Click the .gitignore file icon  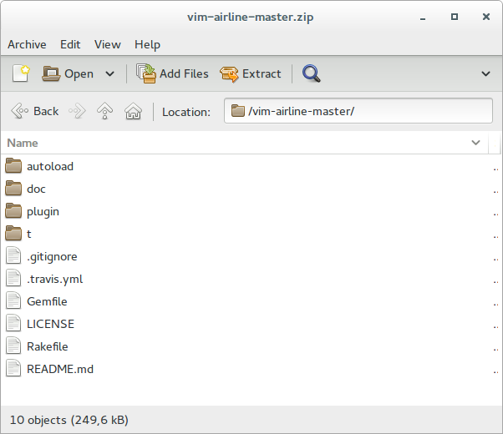pyautogui.click(x=13, y=256)
